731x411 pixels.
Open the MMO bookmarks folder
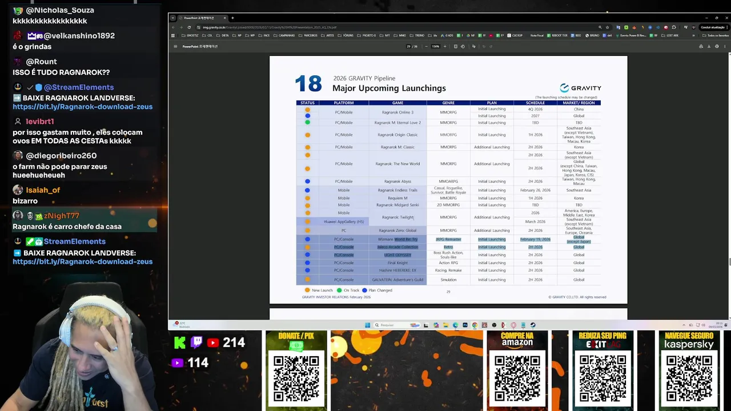(x=400, y=35)
